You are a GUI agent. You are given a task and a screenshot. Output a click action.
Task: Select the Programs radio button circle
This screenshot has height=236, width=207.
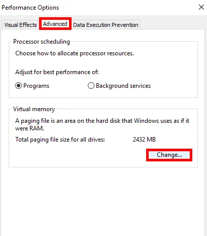pyautogui.click(x=18, y=86)
